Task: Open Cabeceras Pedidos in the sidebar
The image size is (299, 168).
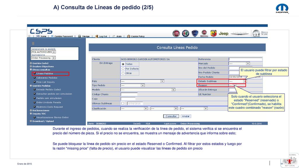Action: [x=47, y=78]
